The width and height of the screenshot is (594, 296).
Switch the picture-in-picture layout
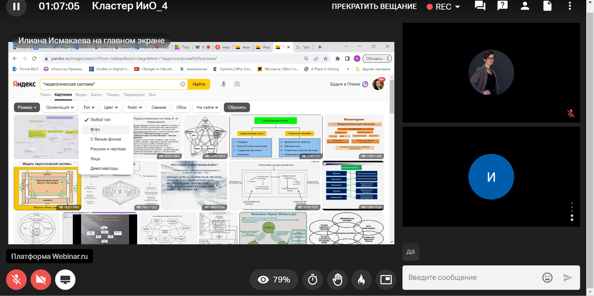tap(386, 280)
